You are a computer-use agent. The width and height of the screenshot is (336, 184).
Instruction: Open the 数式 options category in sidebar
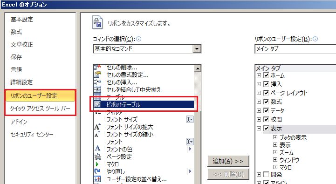click(16, 32)
